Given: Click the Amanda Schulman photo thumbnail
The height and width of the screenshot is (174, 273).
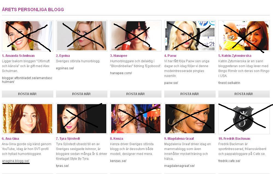Looking at the screenshot, I should pos(28,36).
